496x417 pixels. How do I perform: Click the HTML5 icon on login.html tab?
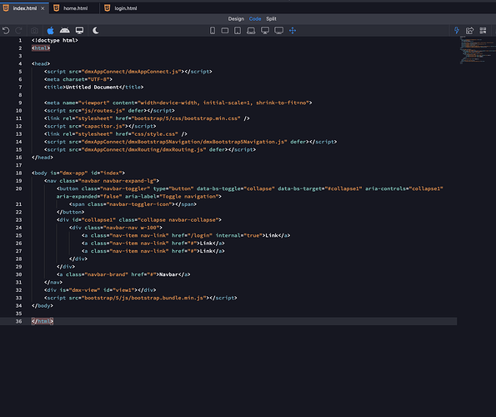point(108,8)
